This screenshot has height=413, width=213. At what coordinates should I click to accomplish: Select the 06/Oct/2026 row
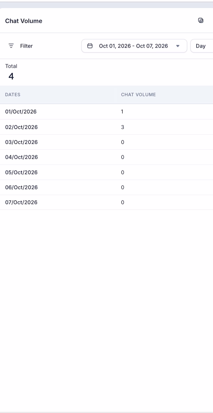(106, 187)
